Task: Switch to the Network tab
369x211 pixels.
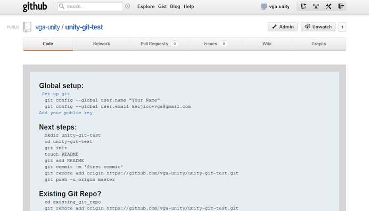Action: (101, 44)
